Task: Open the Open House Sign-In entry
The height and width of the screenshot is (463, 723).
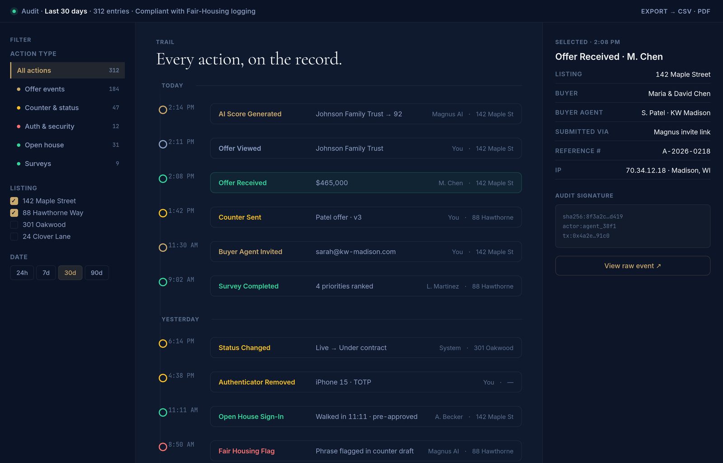Action: (x=366, y=416)
